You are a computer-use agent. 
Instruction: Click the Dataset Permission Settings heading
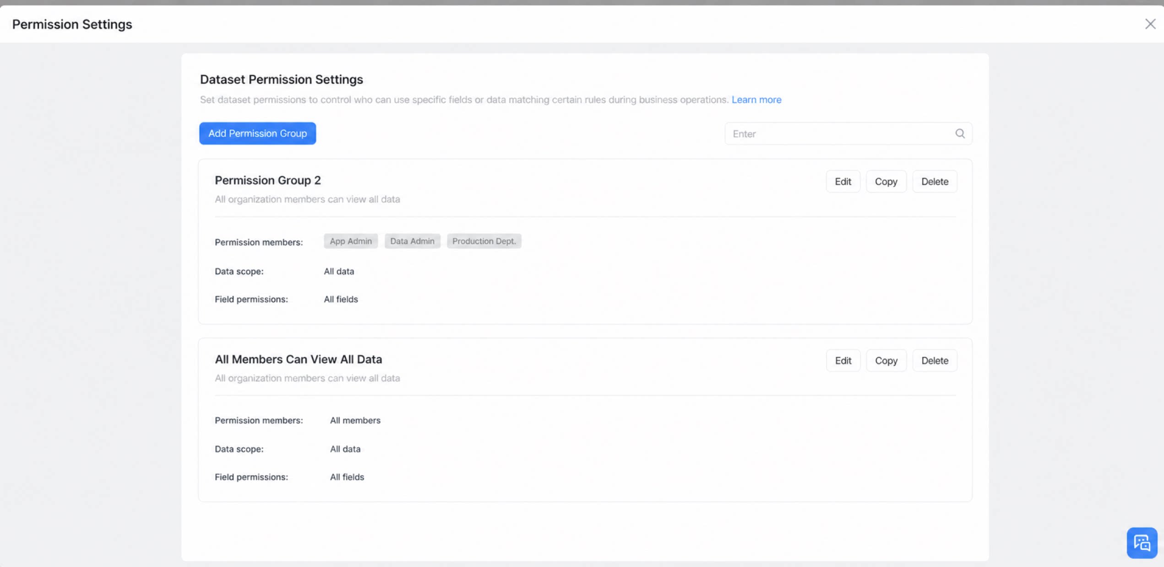(x=282, y=80)
